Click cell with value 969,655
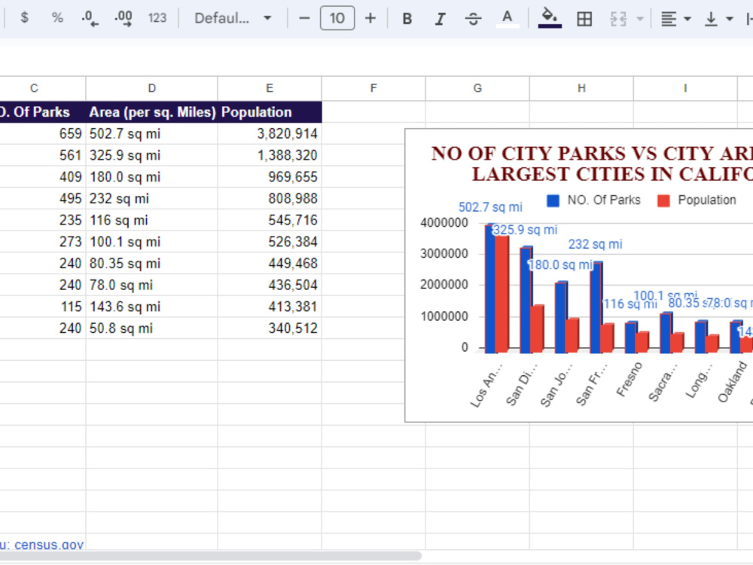753x565 pixels. pos(270,177)
